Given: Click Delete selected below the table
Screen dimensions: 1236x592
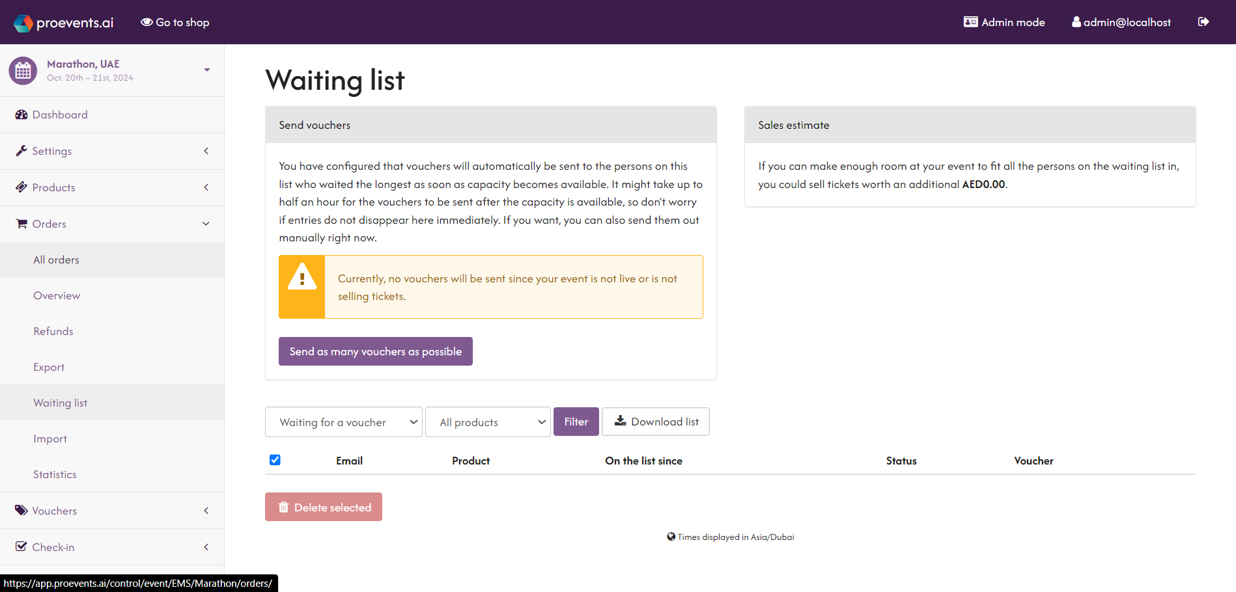Looking at the screenshot, I should tap(323, 507).
